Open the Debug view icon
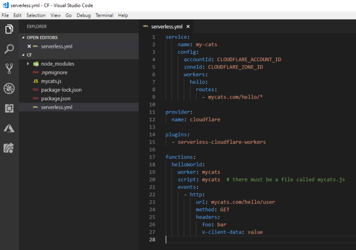The width and height of the screenshot is (356, 250). [9, 89]
